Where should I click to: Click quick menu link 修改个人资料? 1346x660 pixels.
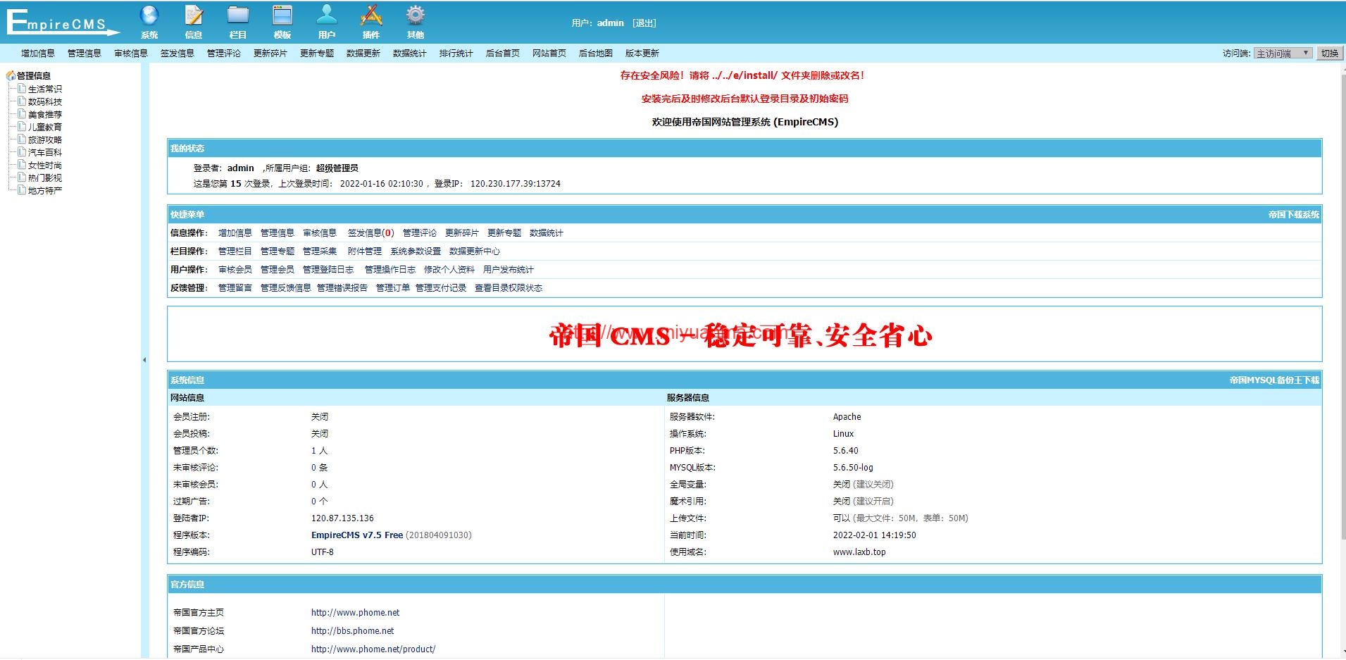[x=449, y=270]
